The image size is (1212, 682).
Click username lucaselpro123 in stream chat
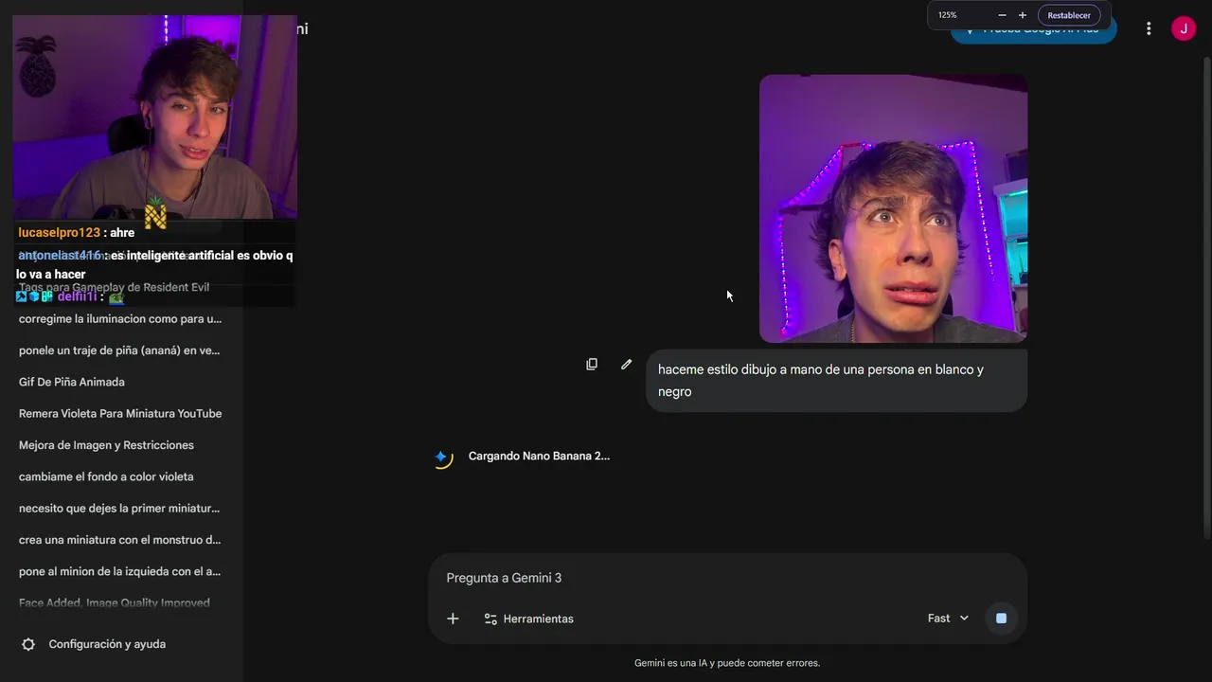click(59, 232)
